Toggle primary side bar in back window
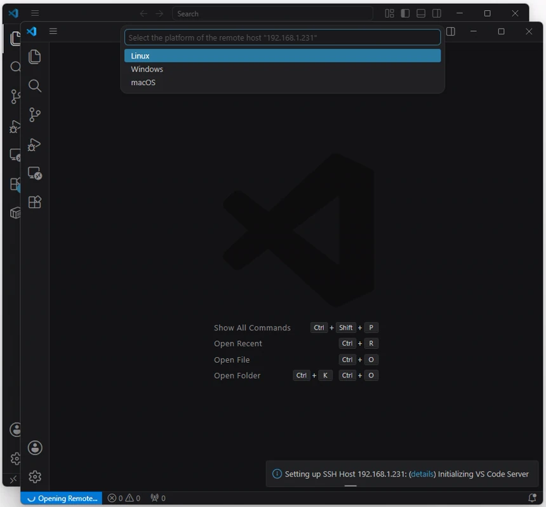546x507 pixels. [405, 13]
